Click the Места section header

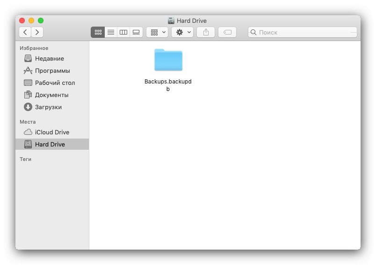click(28, 122)
